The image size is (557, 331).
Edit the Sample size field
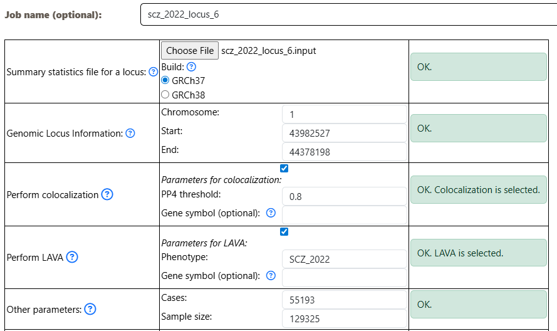[x=345, y=318]
